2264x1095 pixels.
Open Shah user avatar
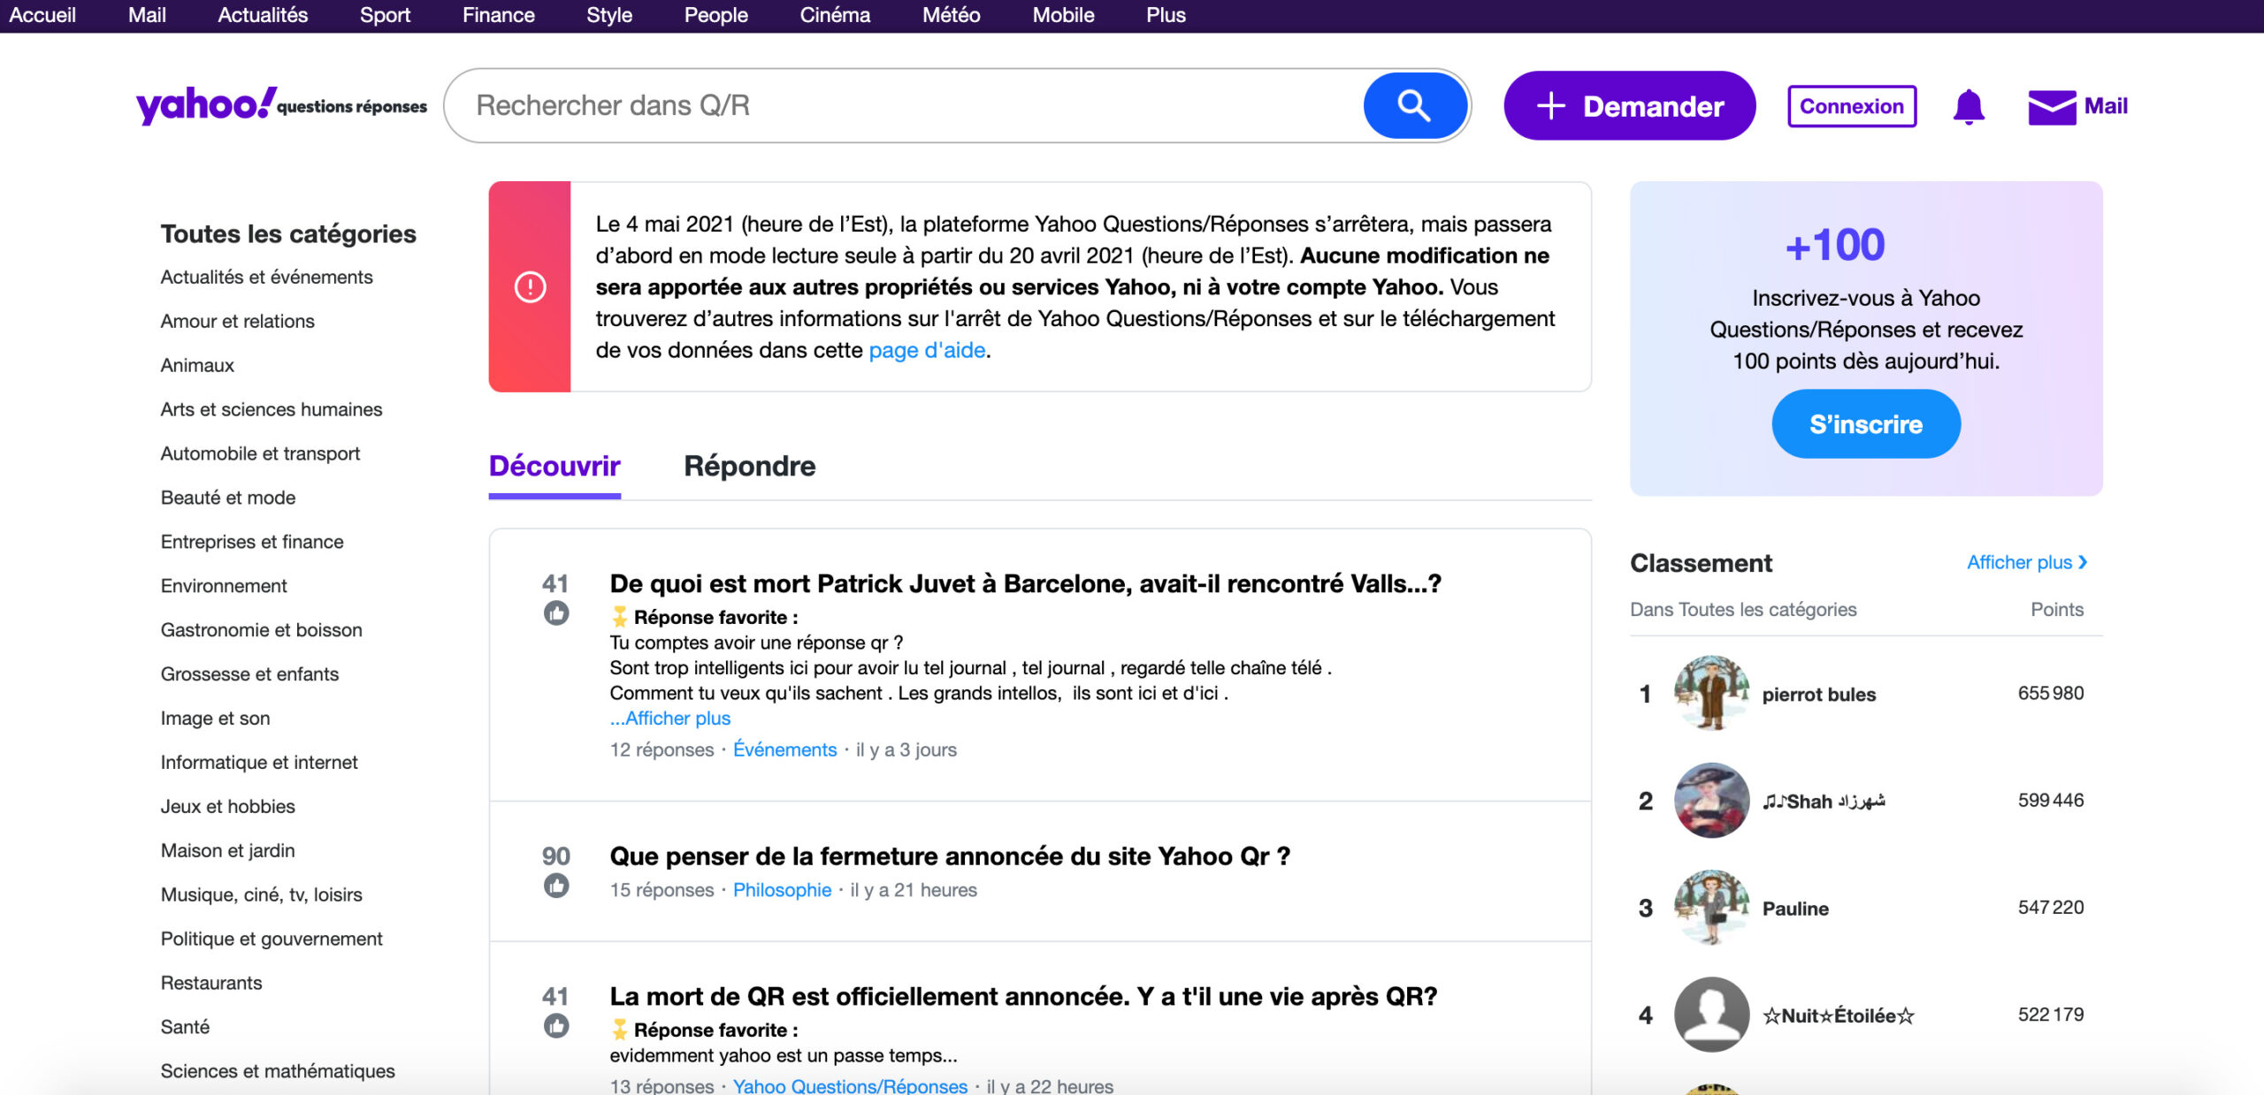[1711, 800]
